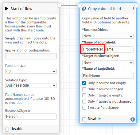Click the Name of sourcefield input
The image size is (140, 135).
click(x=108, y=49)
